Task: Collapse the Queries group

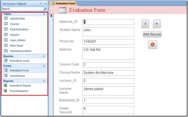Action: [44, 56]
